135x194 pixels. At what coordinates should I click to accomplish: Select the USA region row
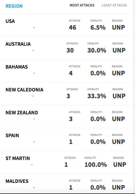click(67, 25)
